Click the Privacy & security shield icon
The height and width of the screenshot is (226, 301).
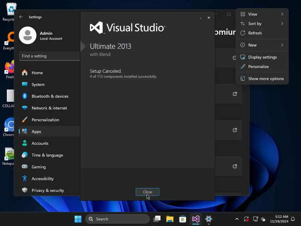pyautogui.click(x=25, y=190)
